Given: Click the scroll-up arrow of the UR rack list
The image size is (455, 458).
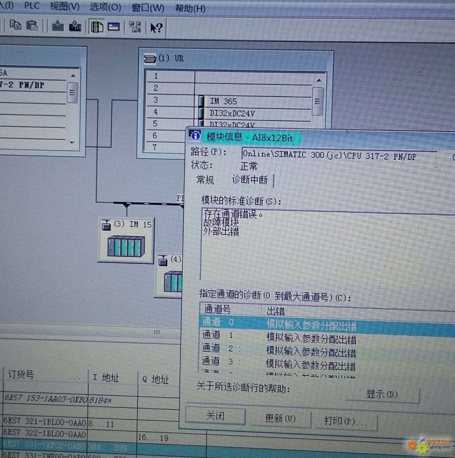Looking at the screenshot, I should coord(319,81).
